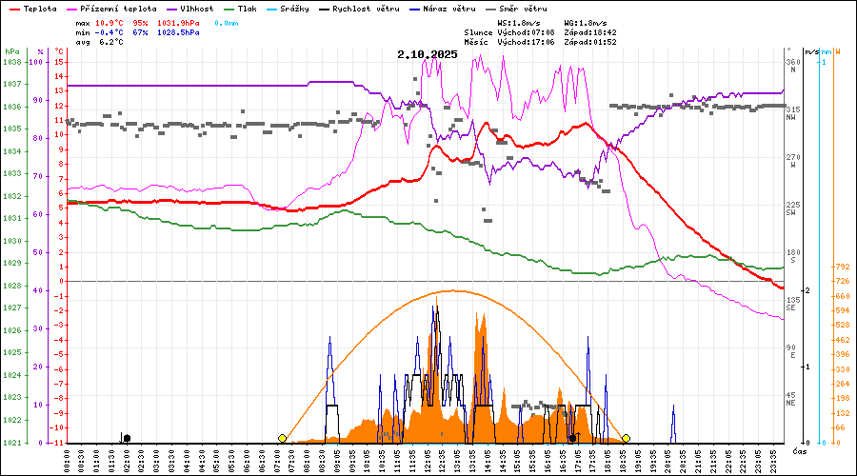Click the black moonset marker near 02:00
The image size is (857, 476).
[127, 438]
